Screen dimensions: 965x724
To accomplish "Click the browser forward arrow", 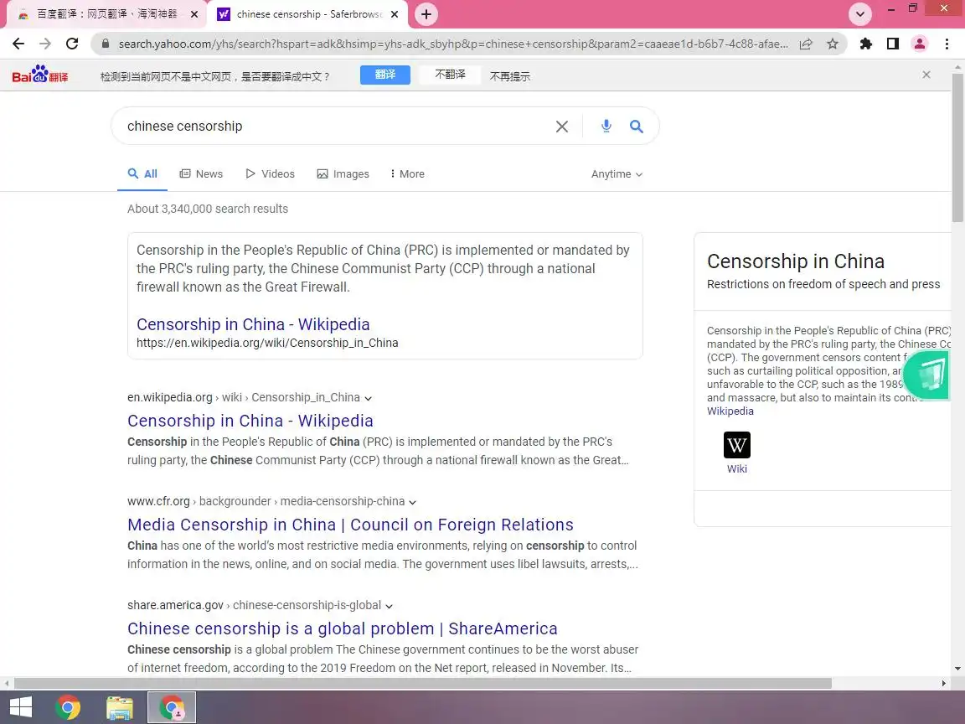I will (45, 44).
